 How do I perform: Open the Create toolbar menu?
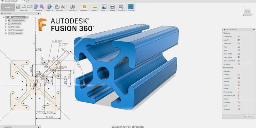(38, 11)
